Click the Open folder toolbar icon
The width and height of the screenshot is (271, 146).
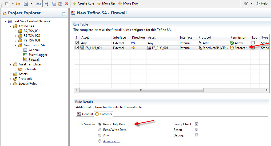click(x=18, y=3)
